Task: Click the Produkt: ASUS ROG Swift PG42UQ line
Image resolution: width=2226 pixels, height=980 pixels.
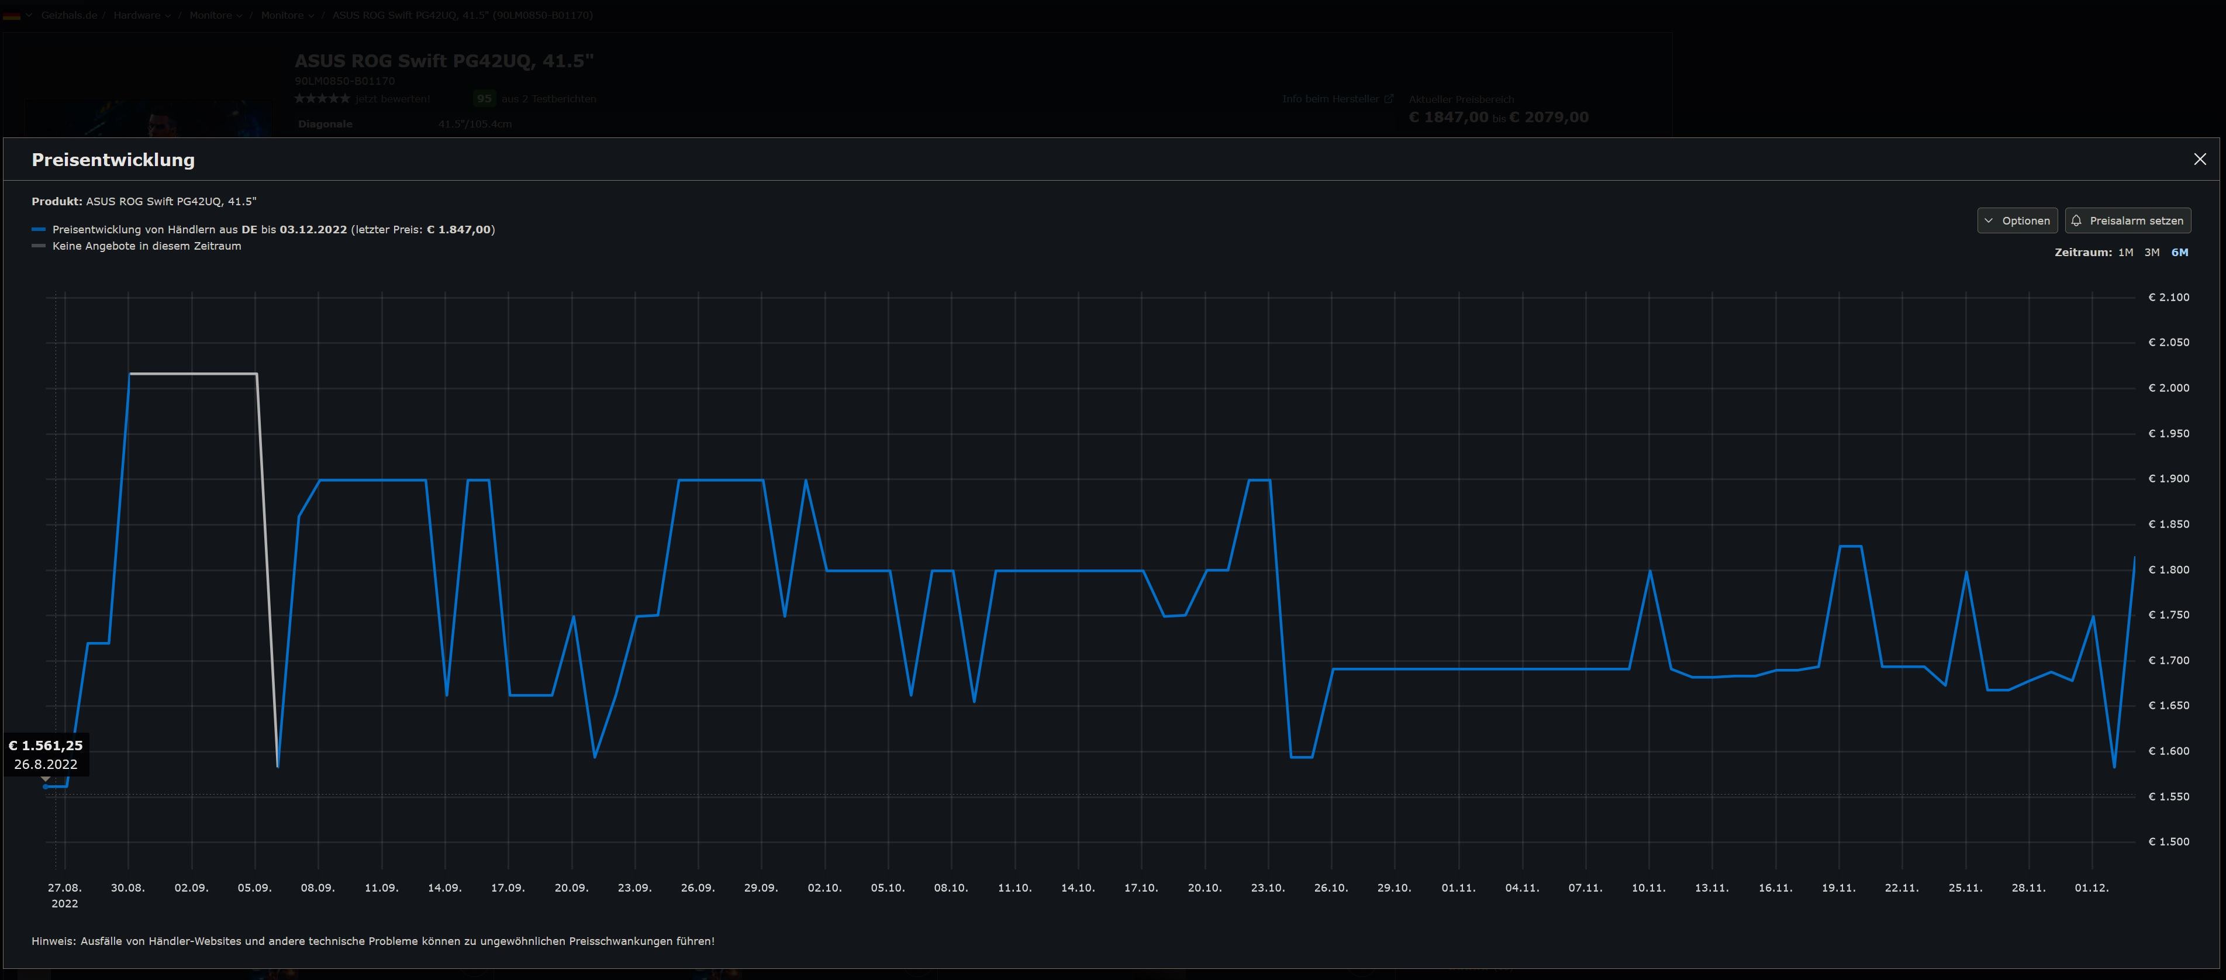Action: point(144,202)
